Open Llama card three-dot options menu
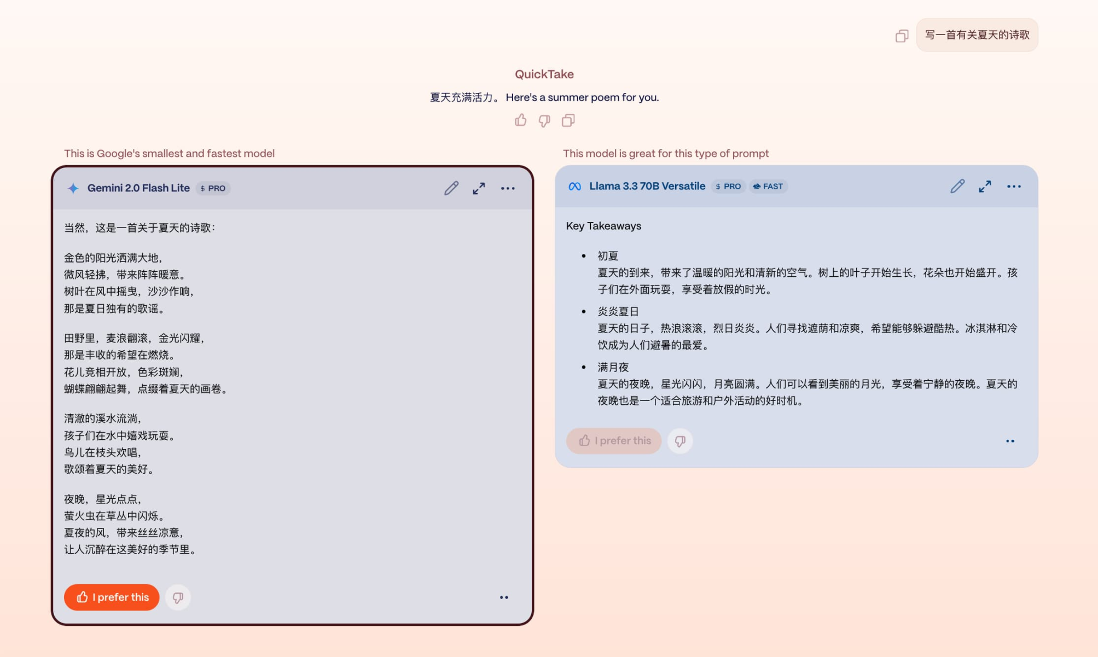The image size is (1098, 657). [1013, 187]
